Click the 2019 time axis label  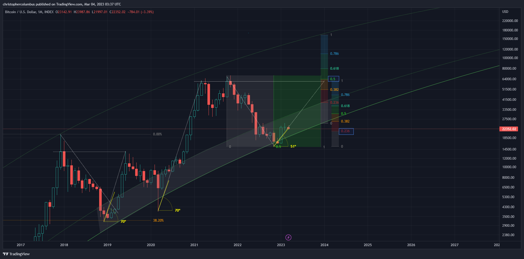pos(107,245)
